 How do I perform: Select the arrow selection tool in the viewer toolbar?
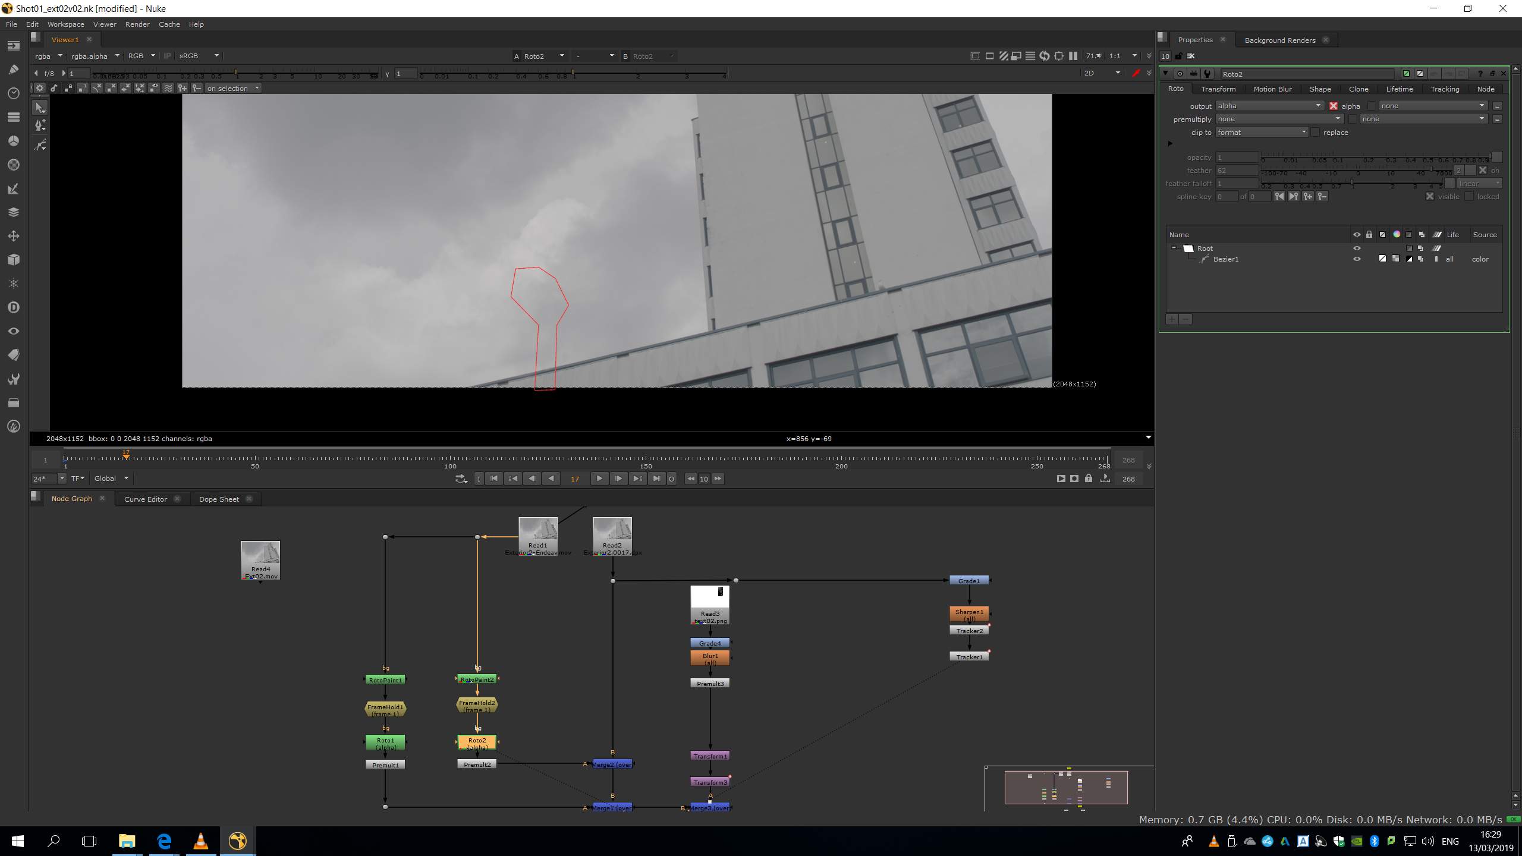pos(40,108)
